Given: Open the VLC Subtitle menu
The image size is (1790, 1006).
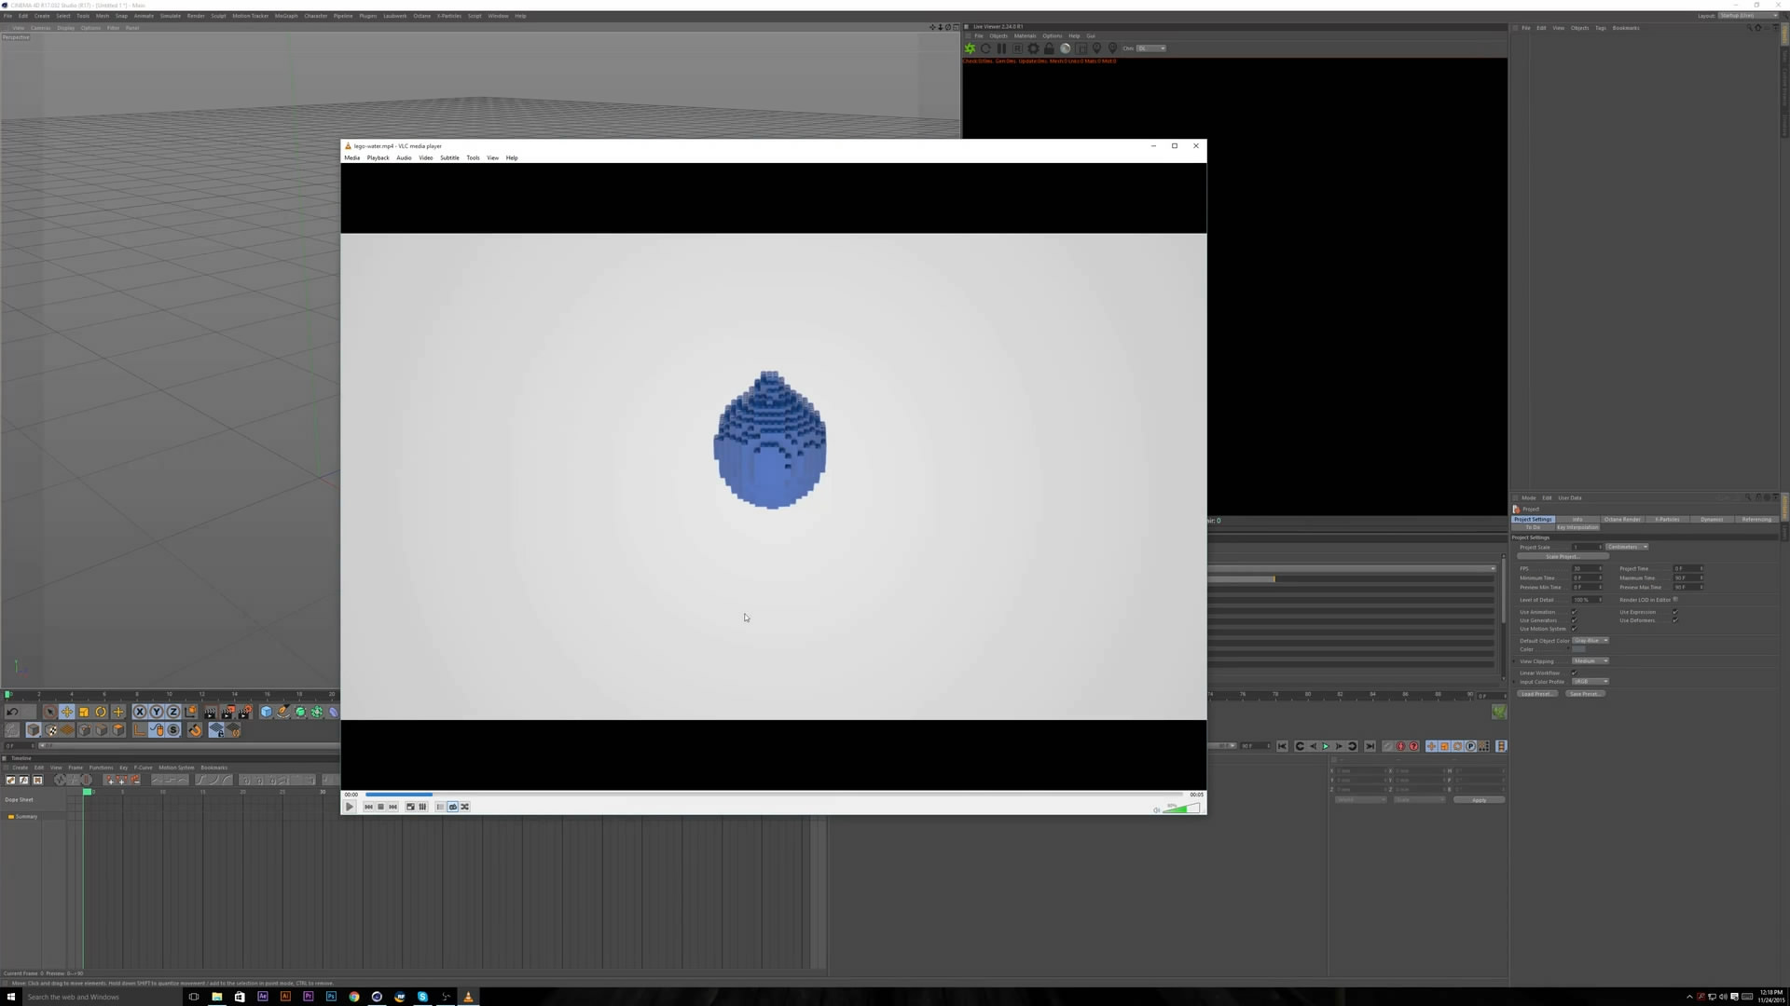Looking at the screenshot, I should pyautogui.click(x=449, y=157).
